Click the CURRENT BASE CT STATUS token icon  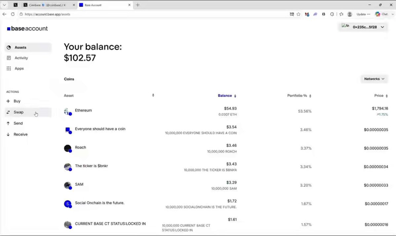coord(68,225)
